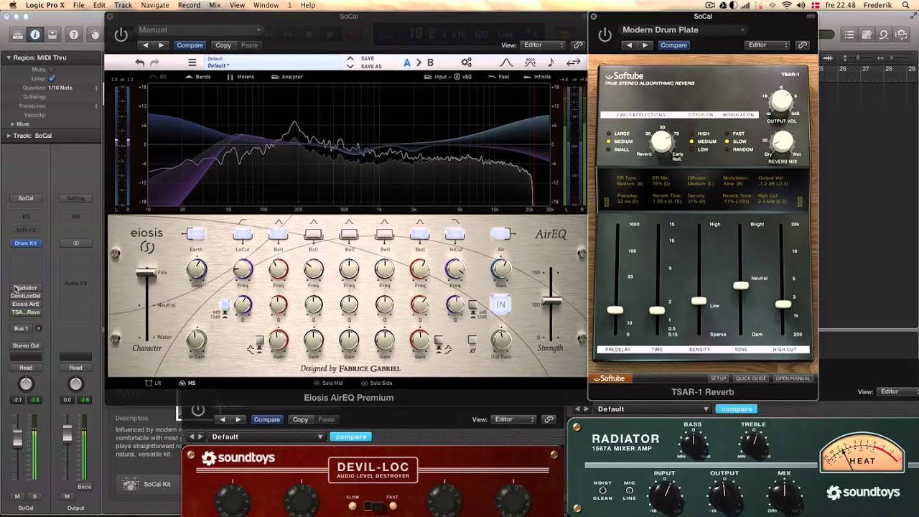Click TSAR-1 Predelay fader handle
The height and width of the screenshot is (517, 919).
[615, 310]
